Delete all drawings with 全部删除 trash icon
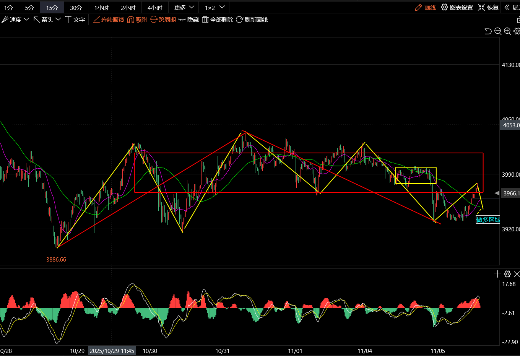Image resolution: width=520 pixels, height=356 pixels. (x=218, y=20)
